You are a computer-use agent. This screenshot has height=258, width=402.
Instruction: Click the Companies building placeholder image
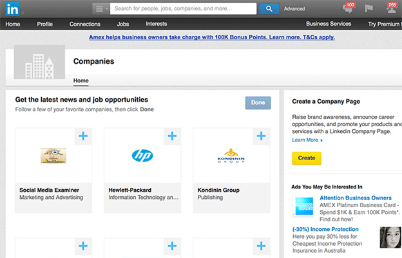(x=39, y=62)
